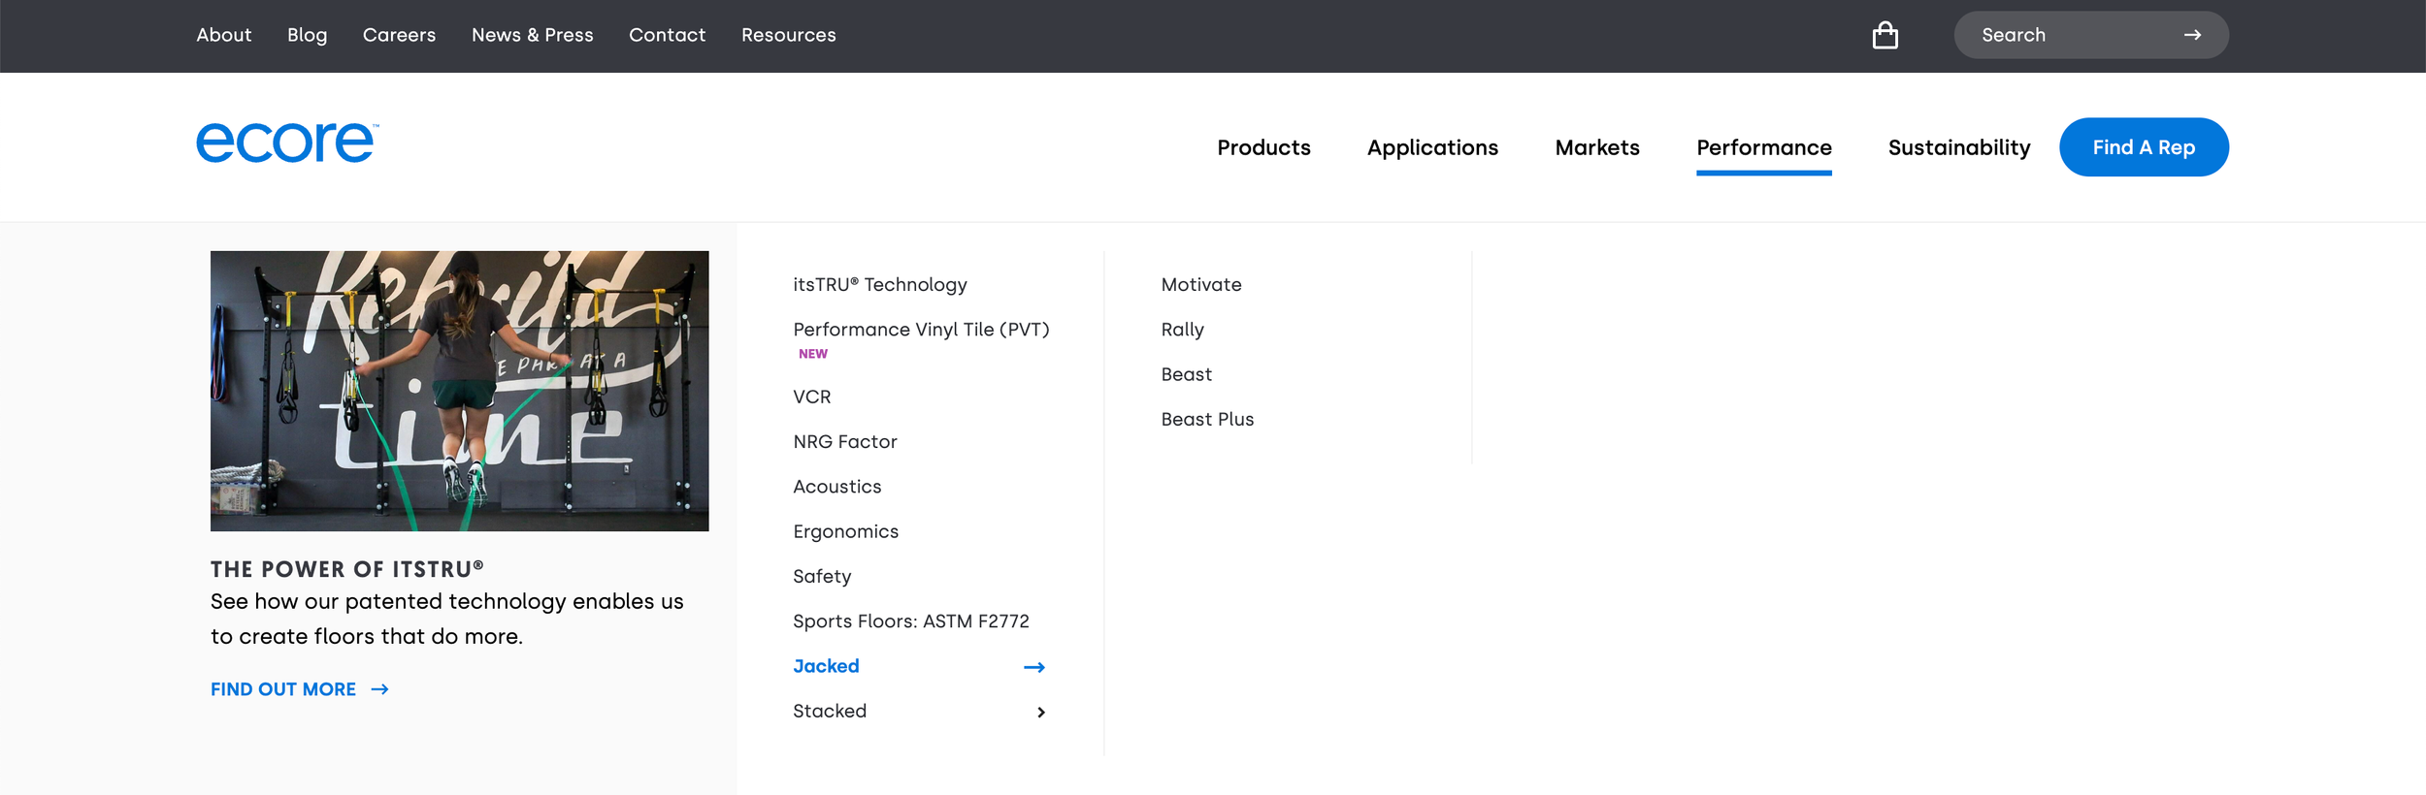Select the Stacked menu item

[830, 712]
